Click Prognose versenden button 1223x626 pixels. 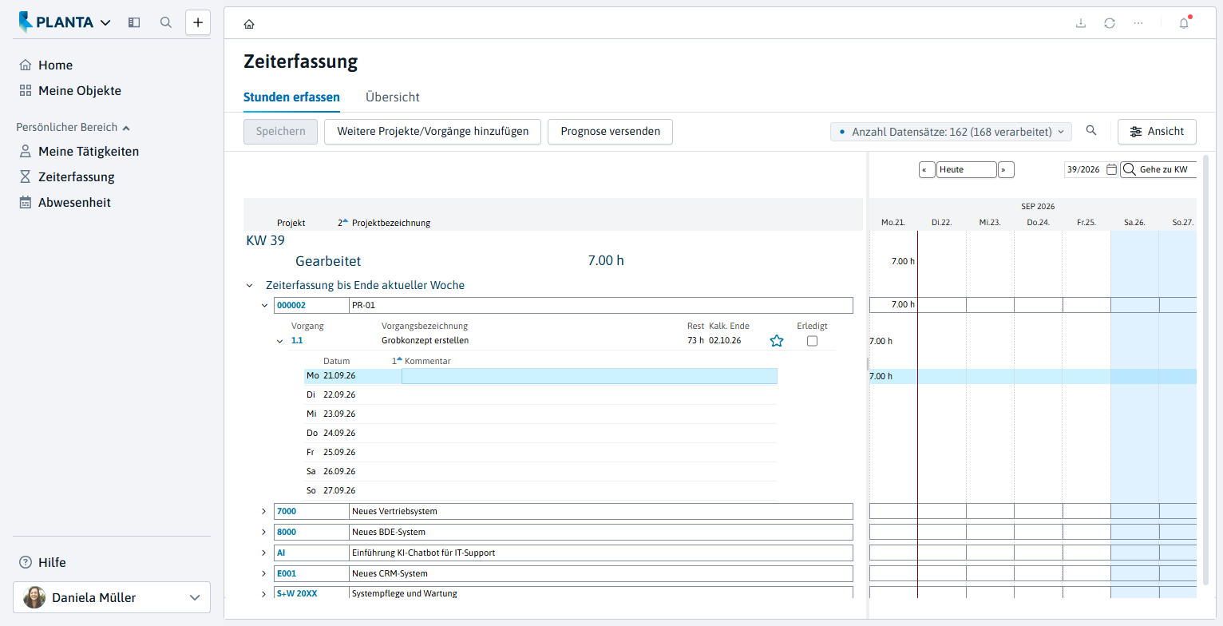coord(610,132)
